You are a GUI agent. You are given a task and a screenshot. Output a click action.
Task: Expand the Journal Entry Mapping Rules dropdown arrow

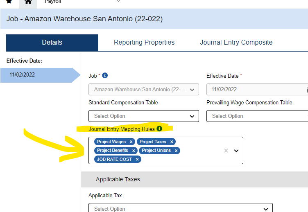click(x=236, y=151)
